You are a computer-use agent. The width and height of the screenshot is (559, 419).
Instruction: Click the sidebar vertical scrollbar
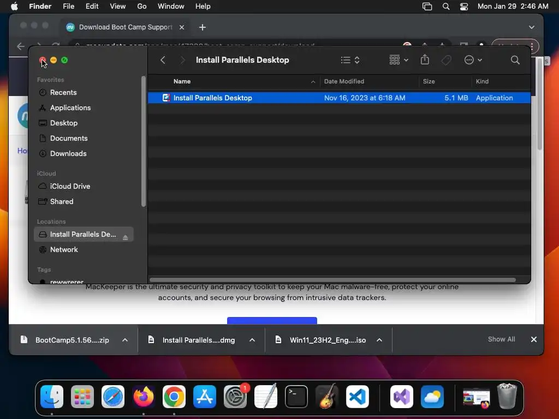(144, 141)
